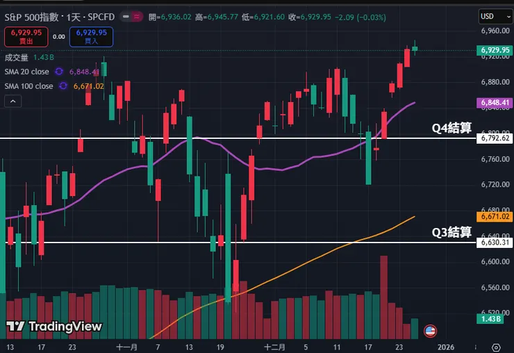Click the 低=6,921.60 low value
The image size is (514, 353).
[x=263, y=17]
